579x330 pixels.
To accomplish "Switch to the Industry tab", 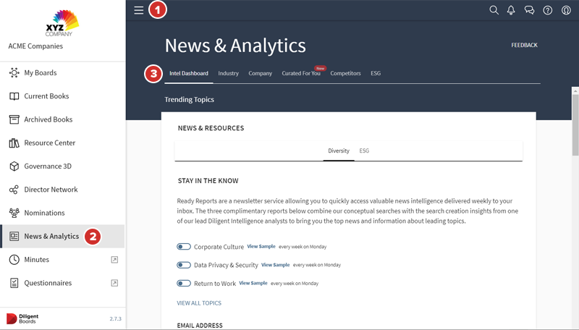I will point(228,74).
